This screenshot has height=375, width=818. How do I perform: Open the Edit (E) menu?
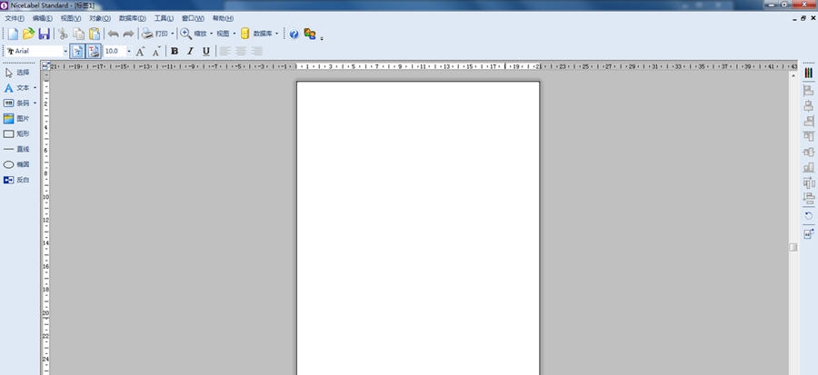point(42,18)
